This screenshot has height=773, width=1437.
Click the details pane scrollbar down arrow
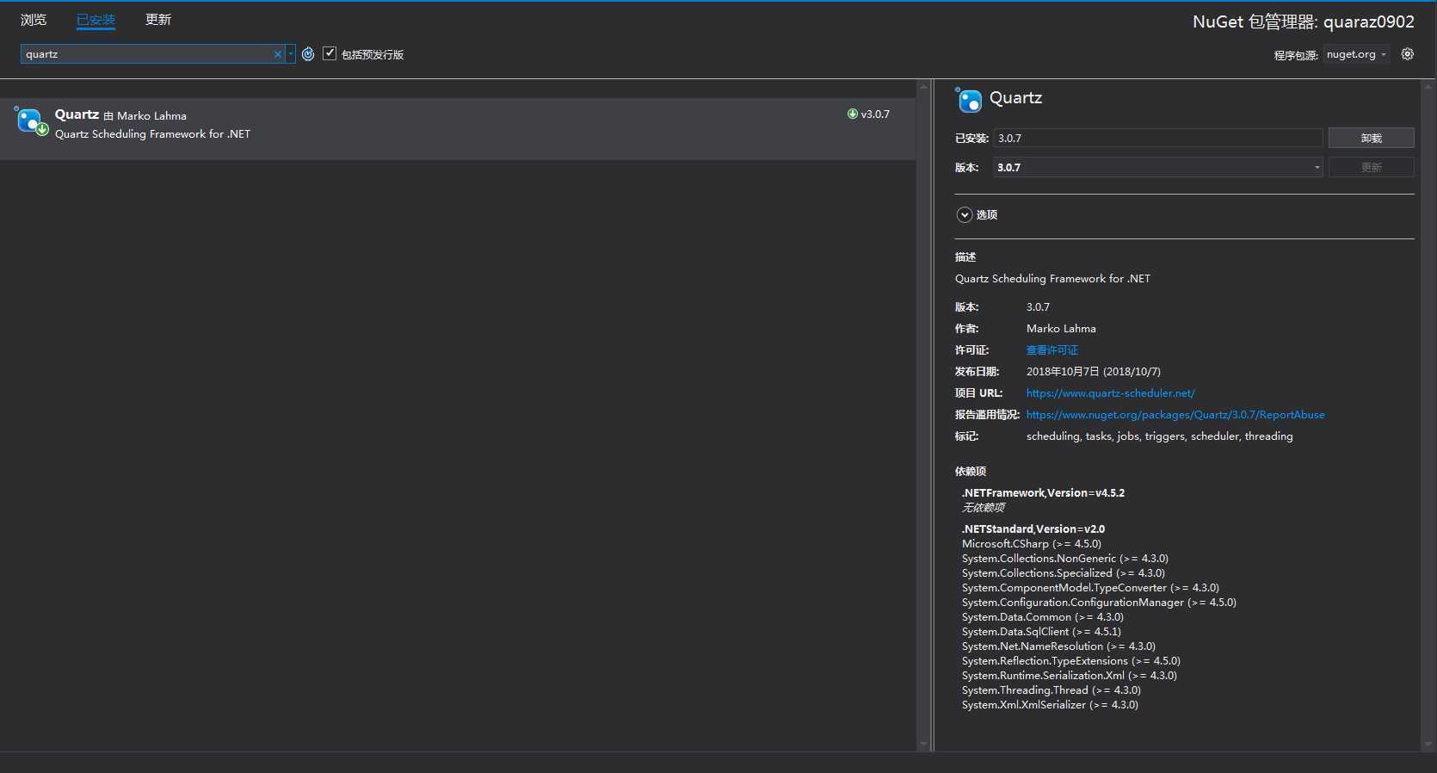(x=1428, y=745)
